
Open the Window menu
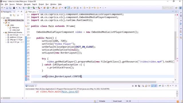point(53,4)
